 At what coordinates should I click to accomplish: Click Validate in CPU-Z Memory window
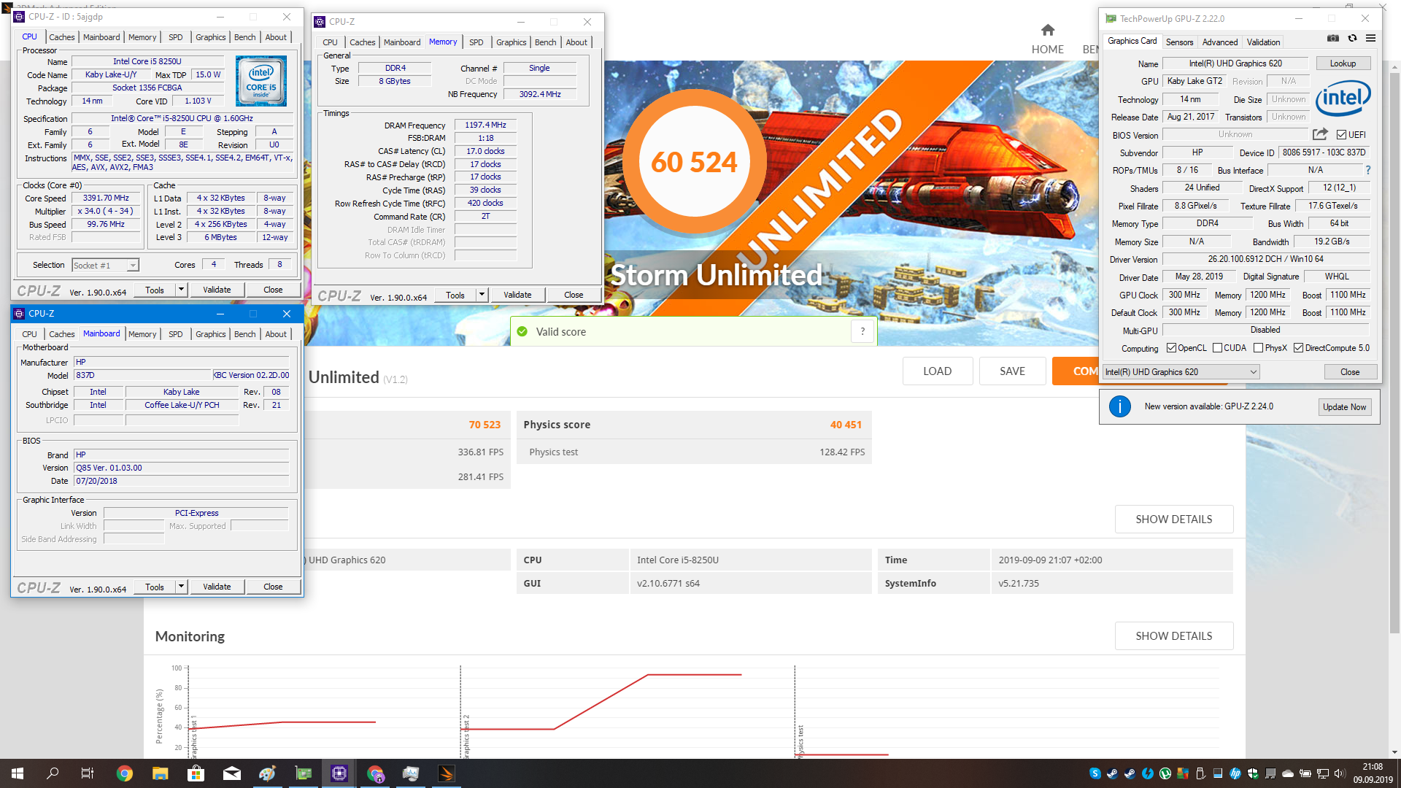[x=517, y=295]
